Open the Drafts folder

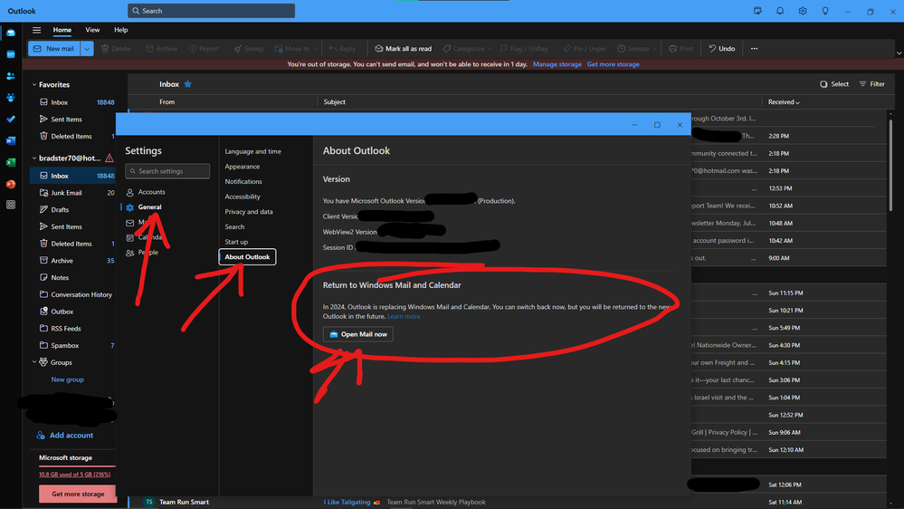[x=60, y=209]
